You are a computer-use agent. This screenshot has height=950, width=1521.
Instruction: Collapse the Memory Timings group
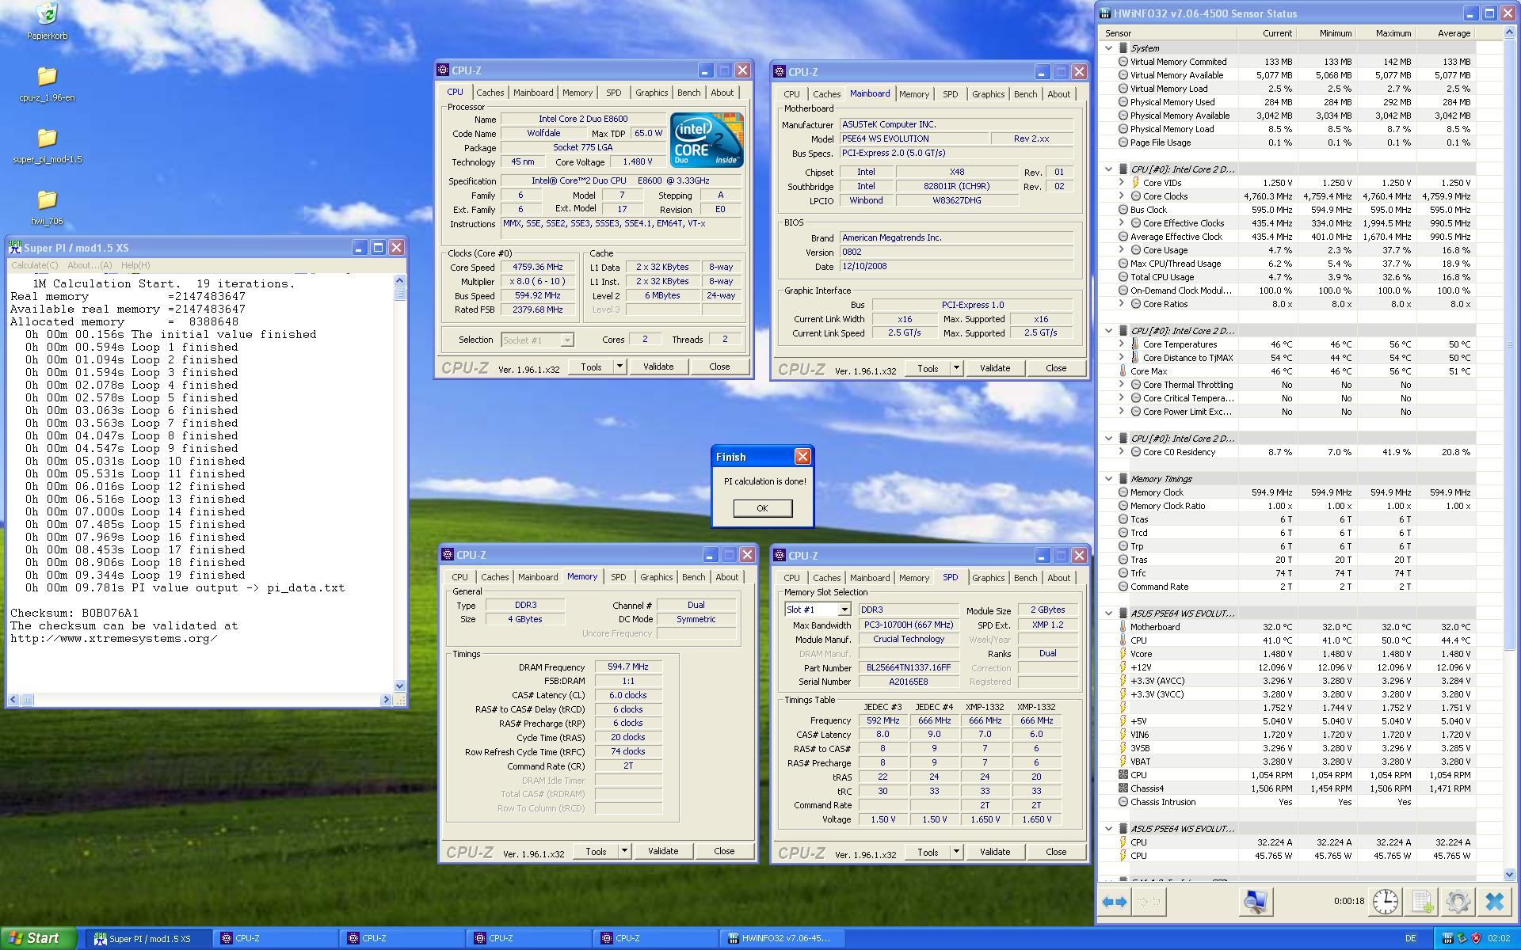click(1109, 478)
